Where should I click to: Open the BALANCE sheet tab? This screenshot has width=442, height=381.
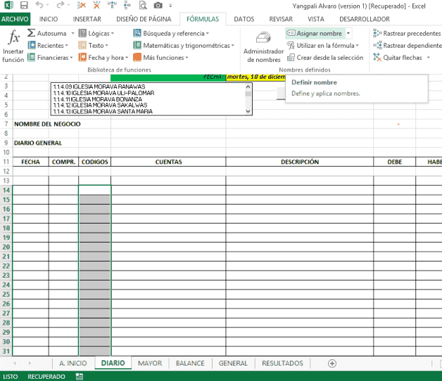click(190, 363)
